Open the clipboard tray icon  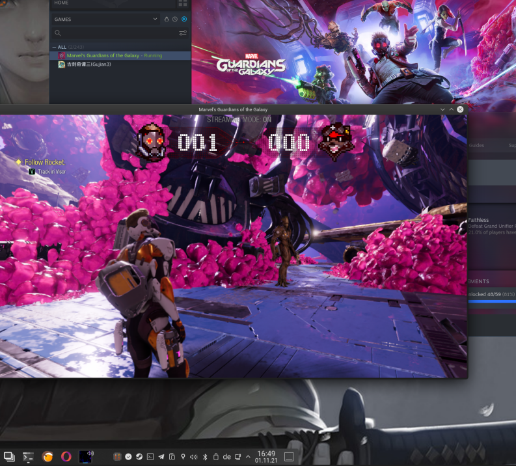tap(172, 456)
